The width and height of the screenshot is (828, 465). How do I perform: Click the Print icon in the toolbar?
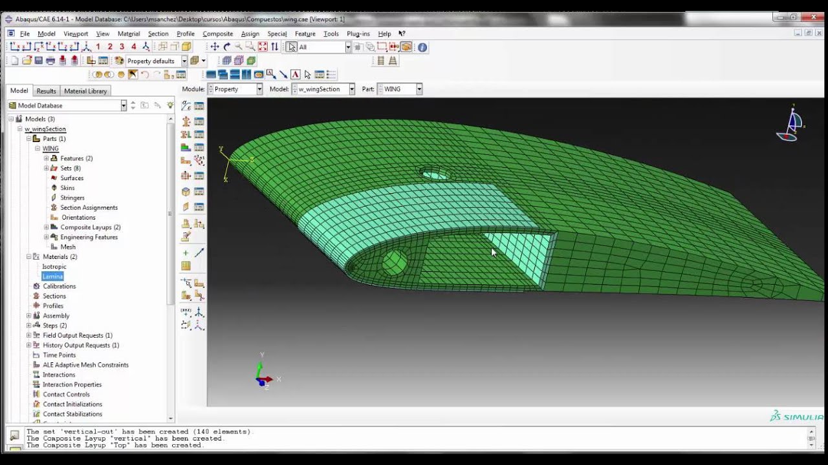(50, 61)
